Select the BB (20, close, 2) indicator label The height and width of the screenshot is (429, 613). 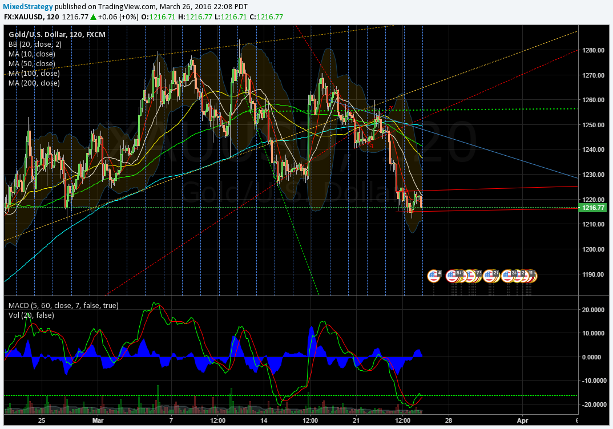35,44
